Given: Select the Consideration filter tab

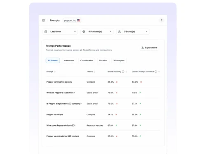Looking at the screenshot, I should [x=87, y=60].
